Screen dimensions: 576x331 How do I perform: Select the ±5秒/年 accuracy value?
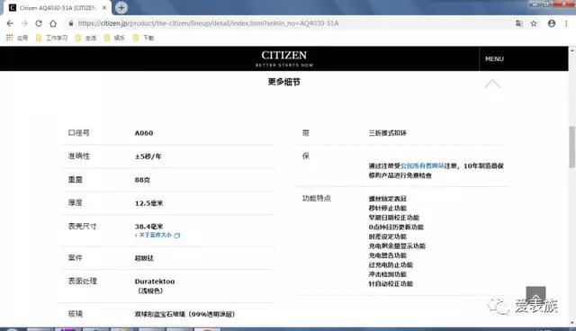pyautogui.click(x=148, y=157)
